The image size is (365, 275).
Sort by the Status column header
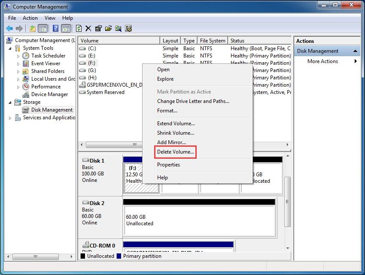click(259, 40)
